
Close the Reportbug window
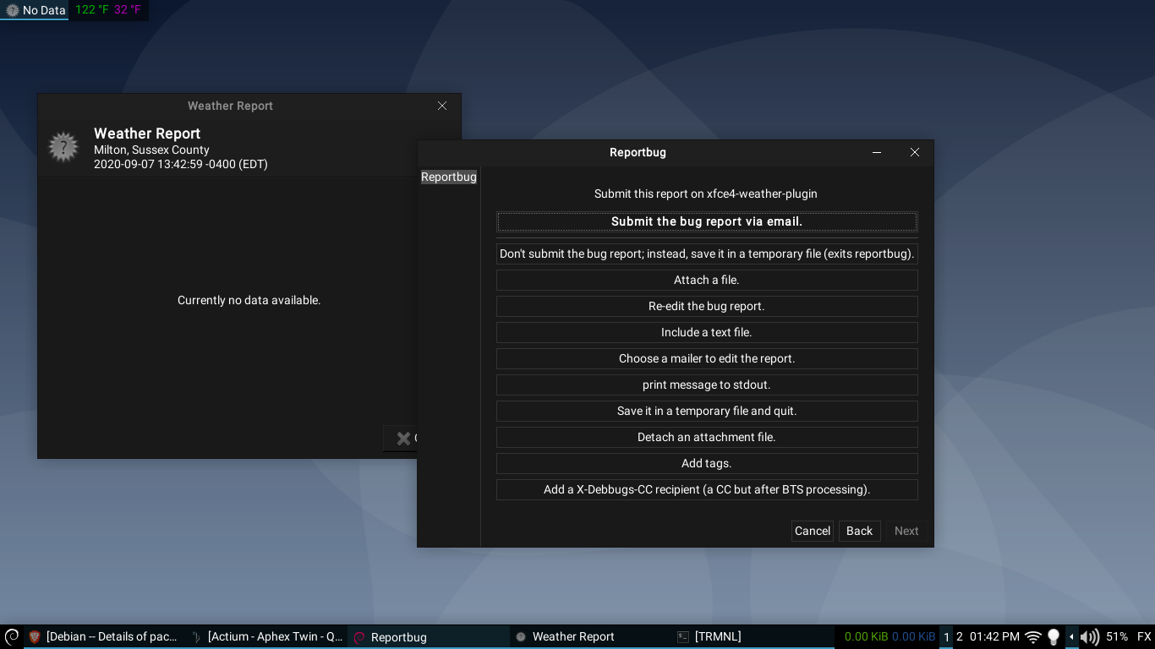click(915, 152)
